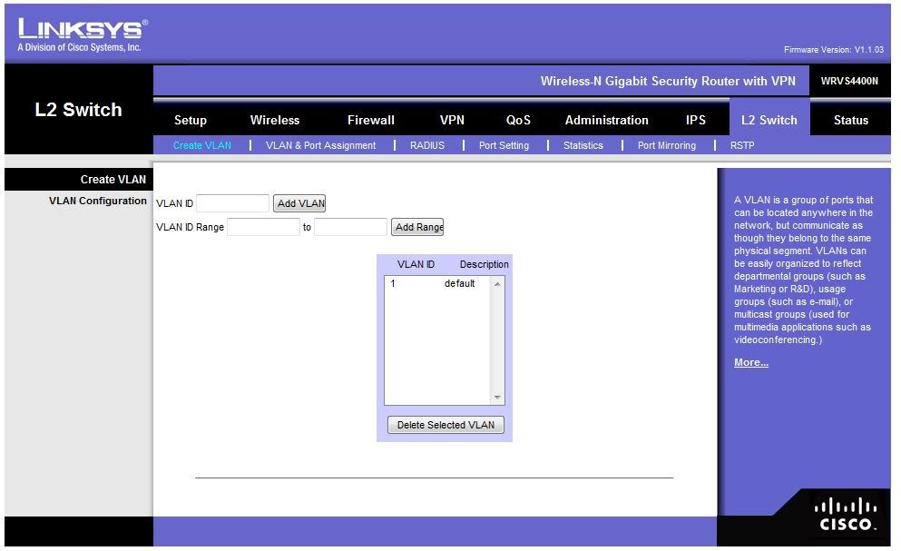Screen dimensions: 901x551
Task: Click the Add VLAN button
Action: [299, 203]
